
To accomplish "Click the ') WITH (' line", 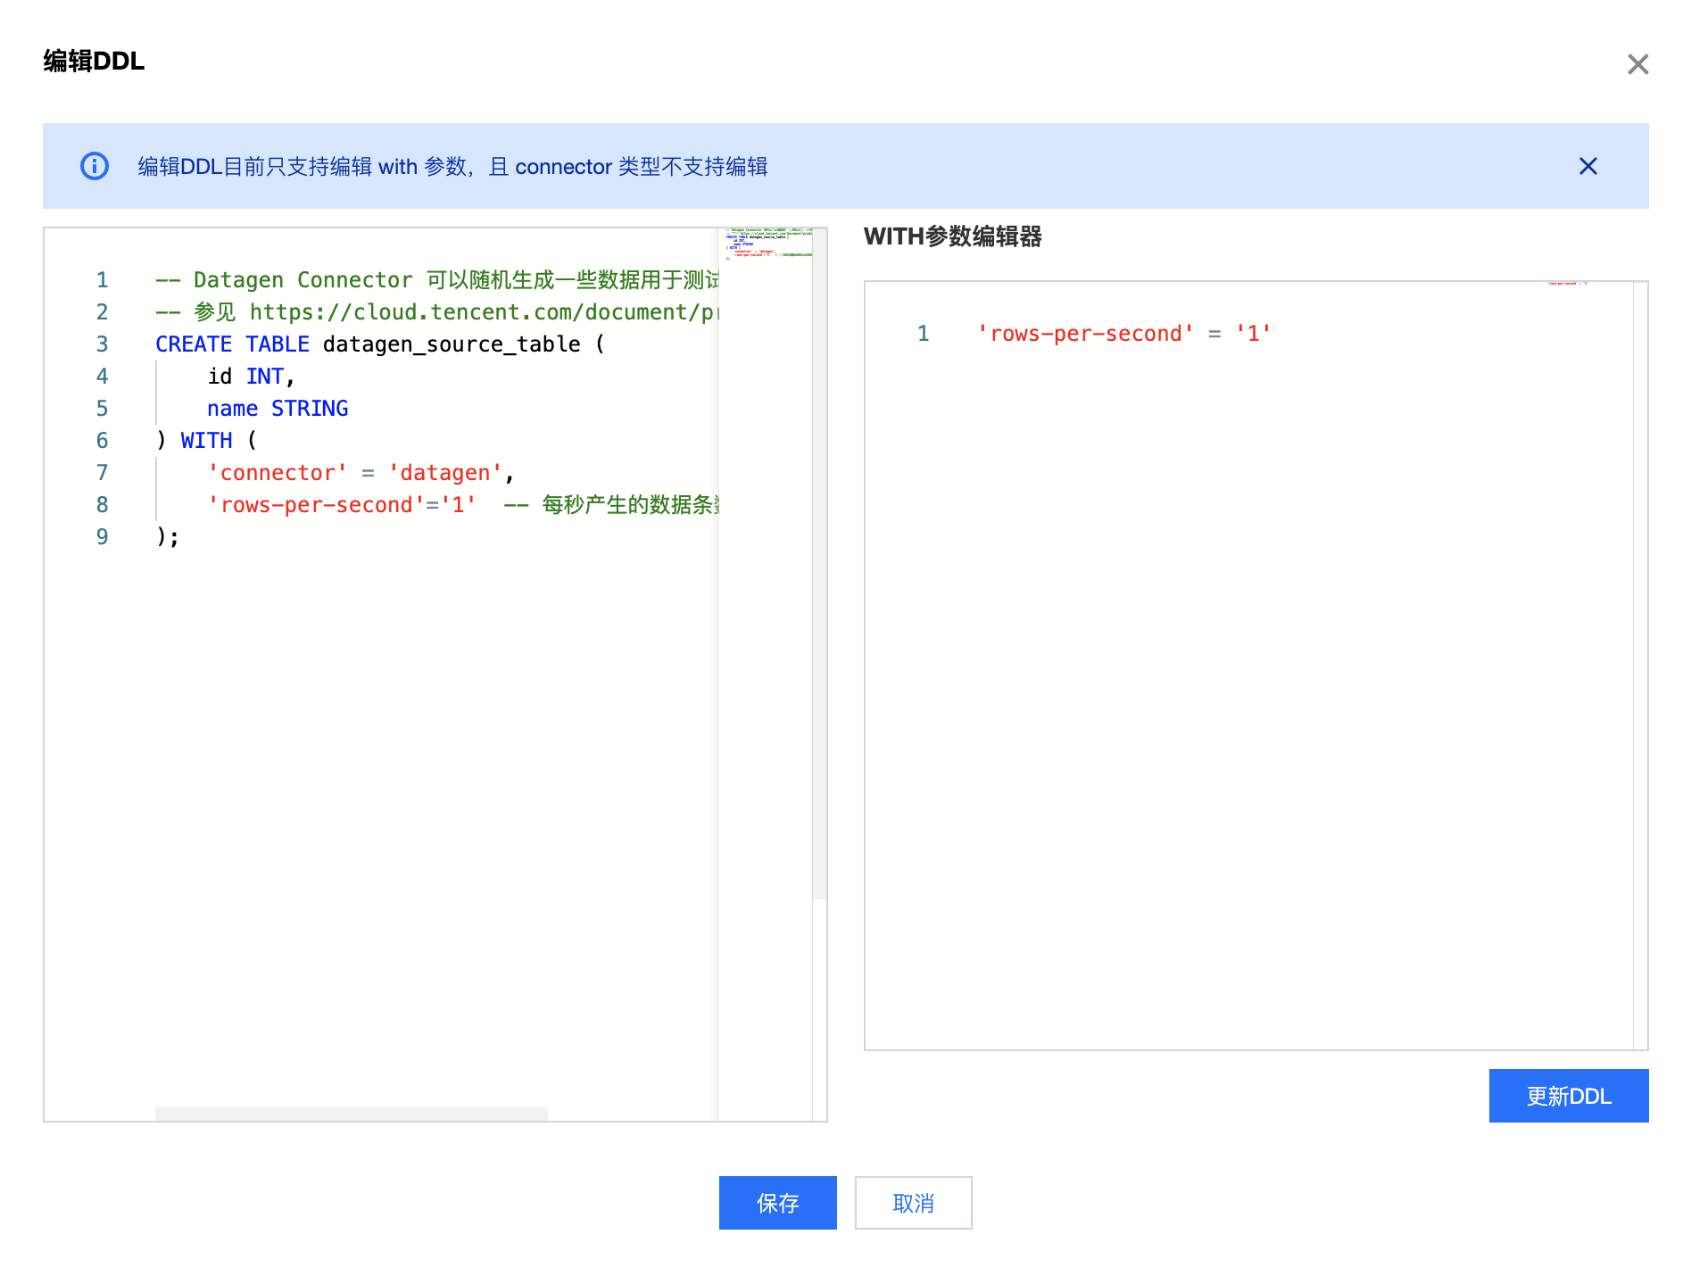I will (x=206, y=441).
